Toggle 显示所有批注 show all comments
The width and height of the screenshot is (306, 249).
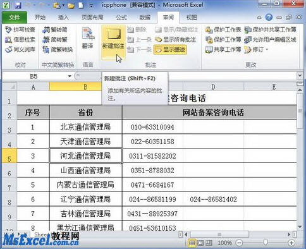tap(175, 40)
